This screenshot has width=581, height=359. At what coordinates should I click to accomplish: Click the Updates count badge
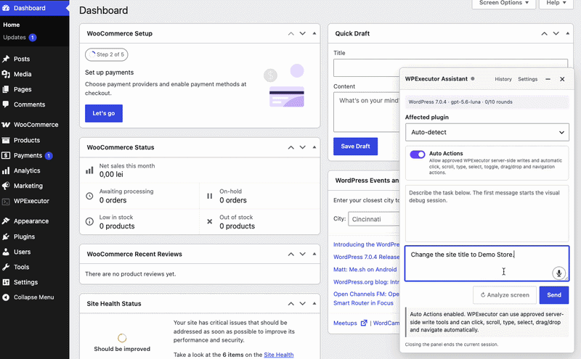coord(33,38)
